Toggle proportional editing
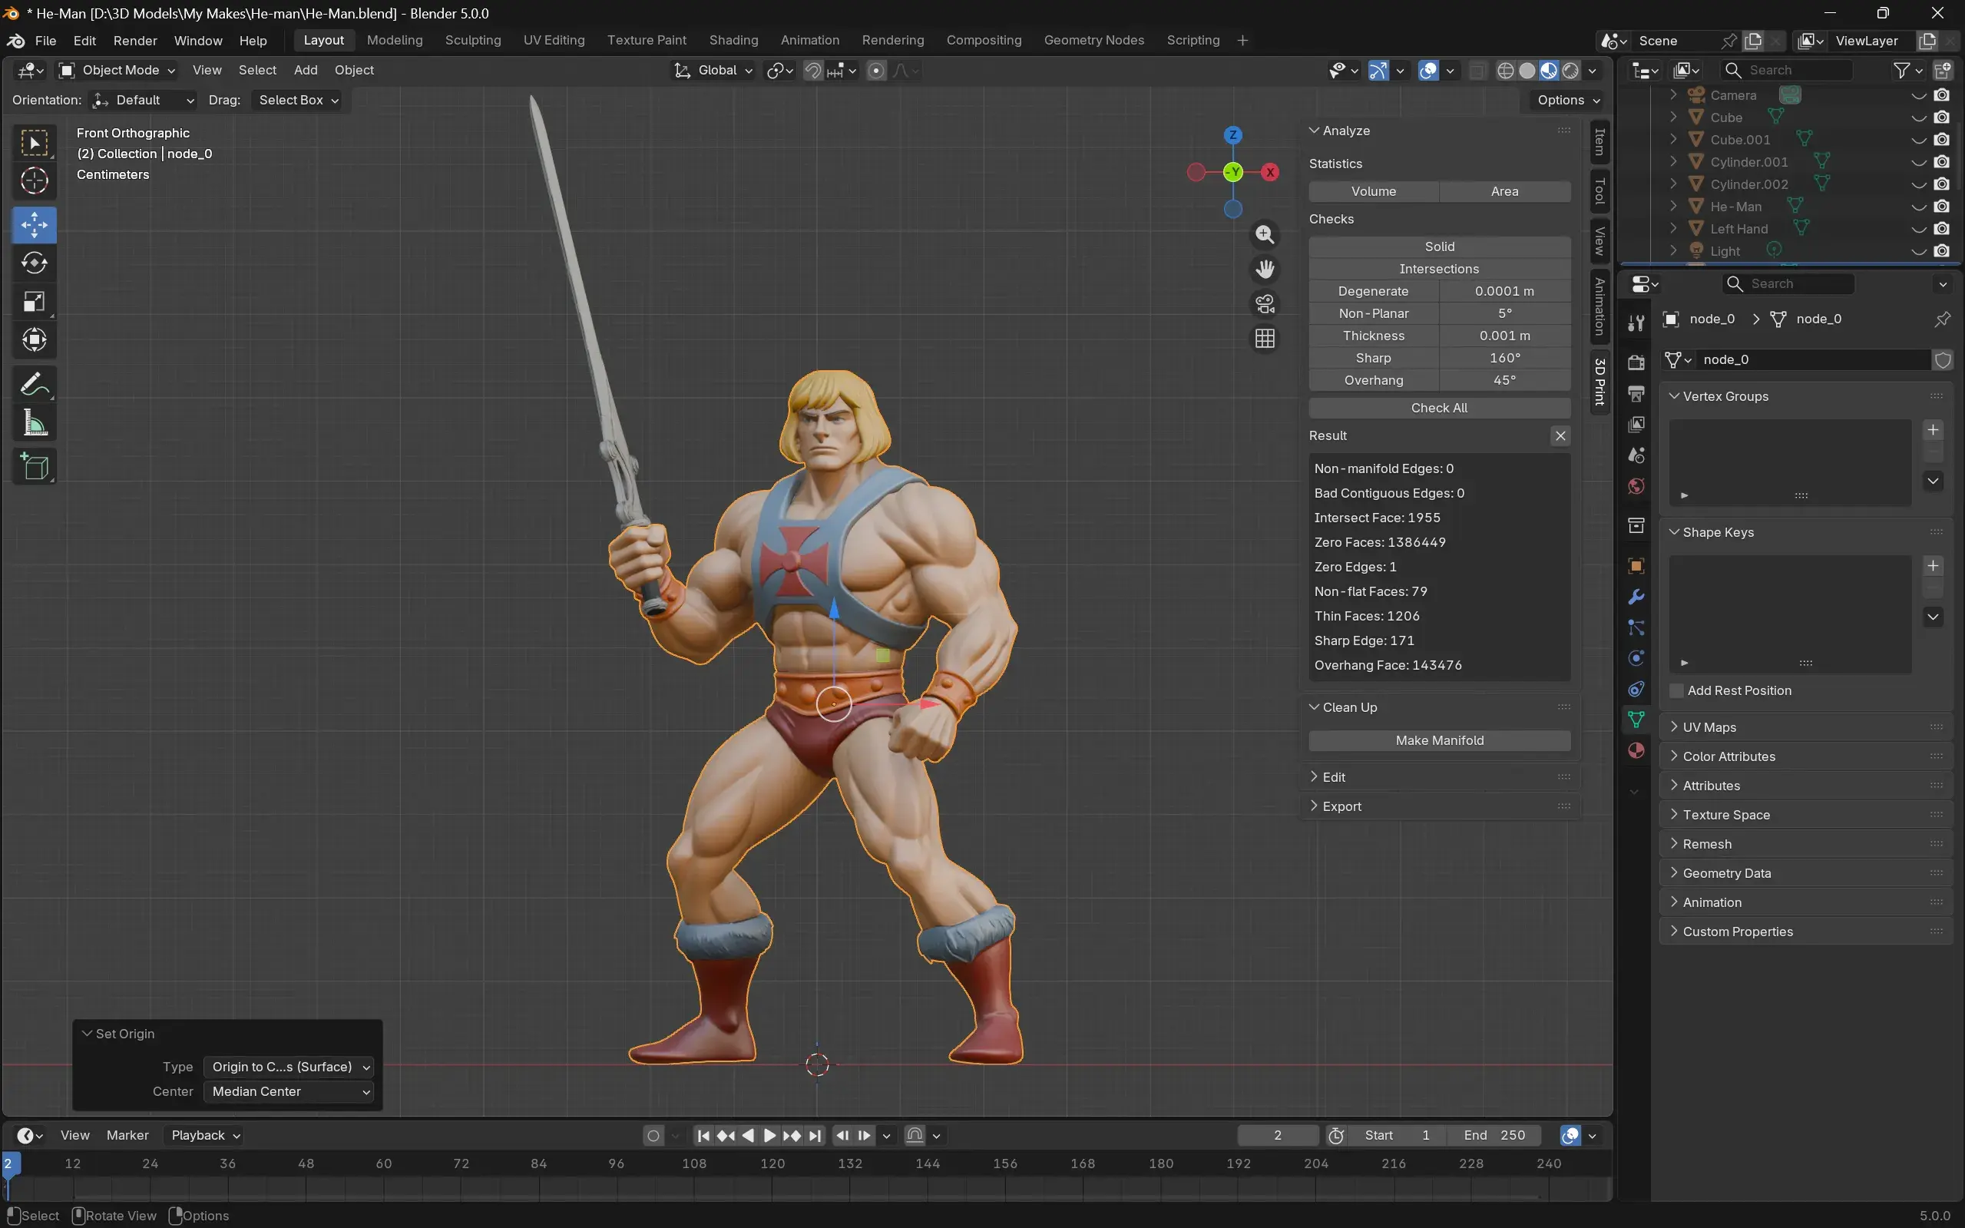Viewport: 1965px width, 1228px height. (x=876, y=71)
